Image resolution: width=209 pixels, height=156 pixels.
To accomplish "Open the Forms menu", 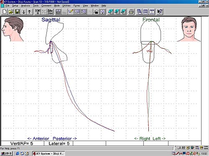I will [x=76, y=6].
